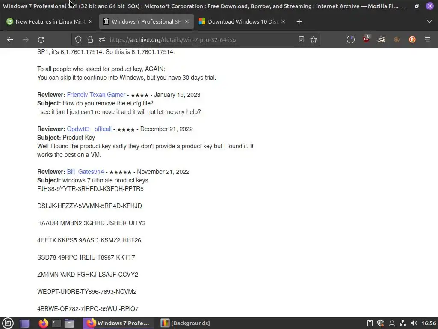This screenshot has width=438, height=329.
Task: Open the security shield tray icon
Action: 380,323
